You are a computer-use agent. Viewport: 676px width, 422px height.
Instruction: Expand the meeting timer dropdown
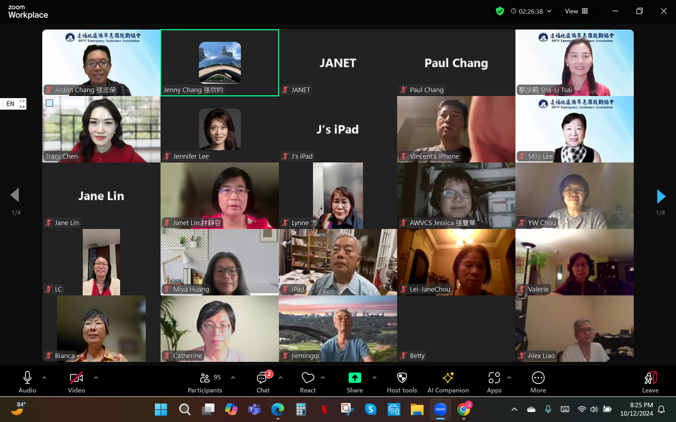[549, 11]
